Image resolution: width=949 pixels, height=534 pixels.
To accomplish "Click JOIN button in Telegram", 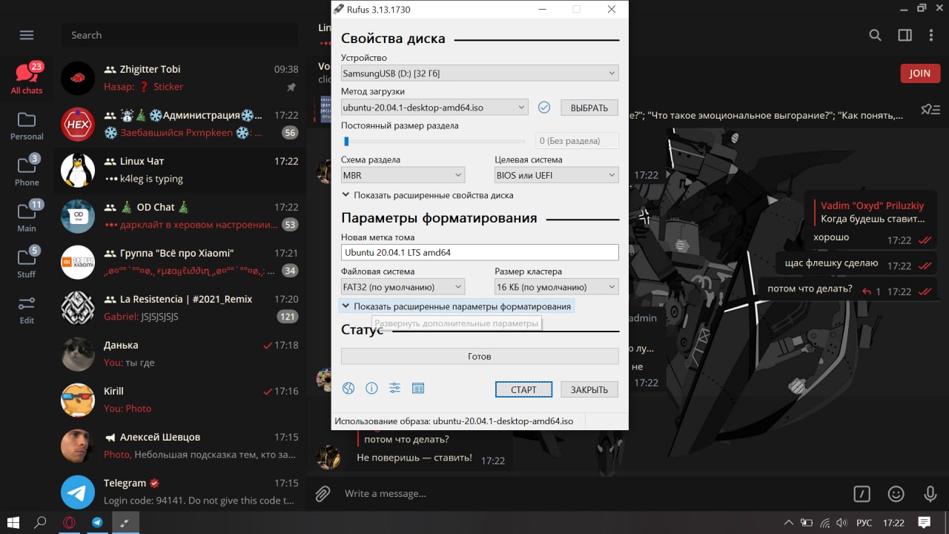I will click(920, 73).
